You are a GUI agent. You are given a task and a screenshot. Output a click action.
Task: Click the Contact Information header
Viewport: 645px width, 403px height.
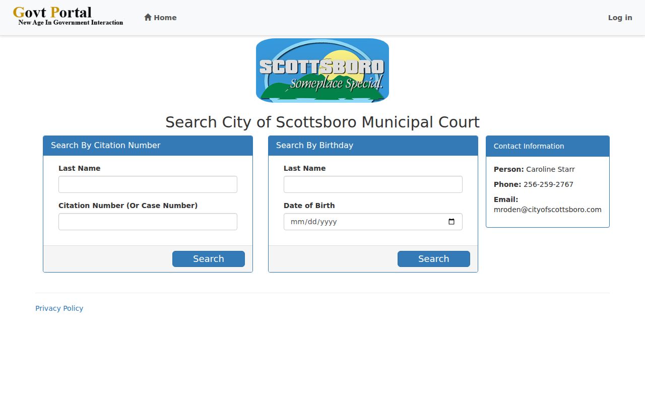point(548,146)
